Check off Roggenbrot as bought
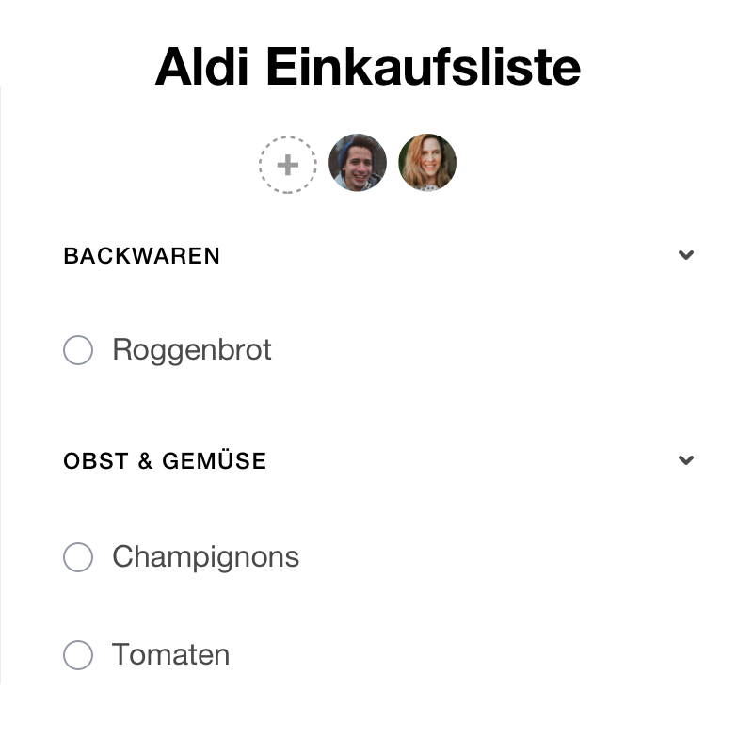This screenshot has width=753, height=738. (x=78, y=349)
